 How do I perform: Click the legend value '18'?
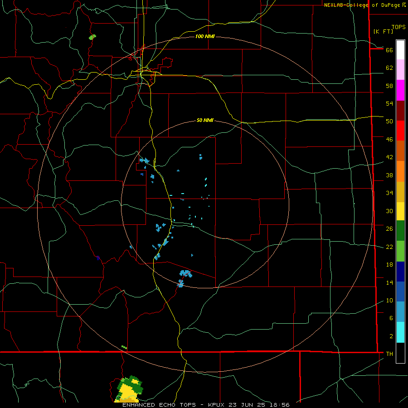pos(389,265)
